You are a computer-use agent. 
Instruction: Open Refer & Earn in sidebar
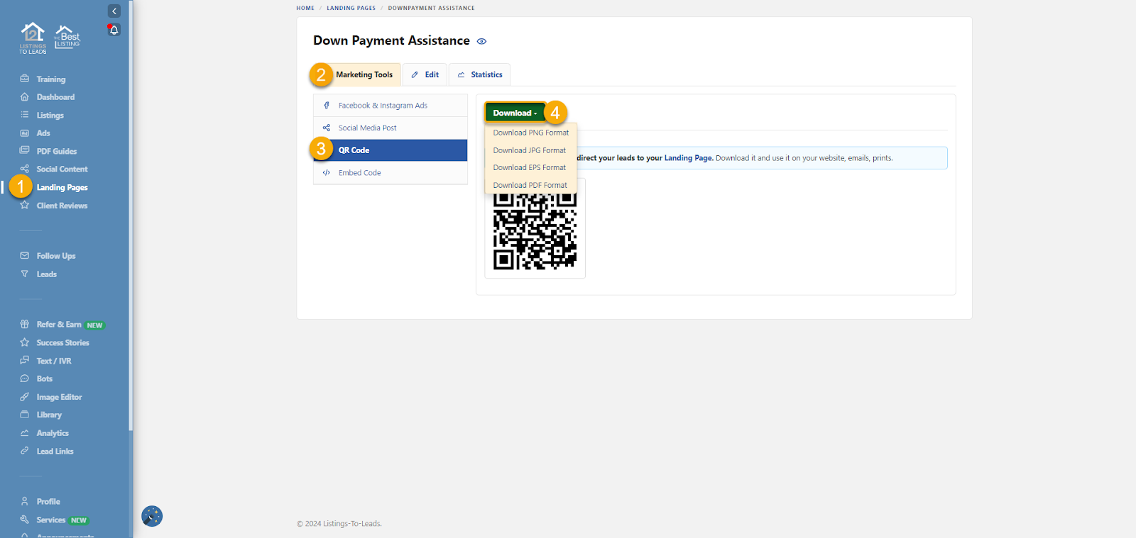59,325
